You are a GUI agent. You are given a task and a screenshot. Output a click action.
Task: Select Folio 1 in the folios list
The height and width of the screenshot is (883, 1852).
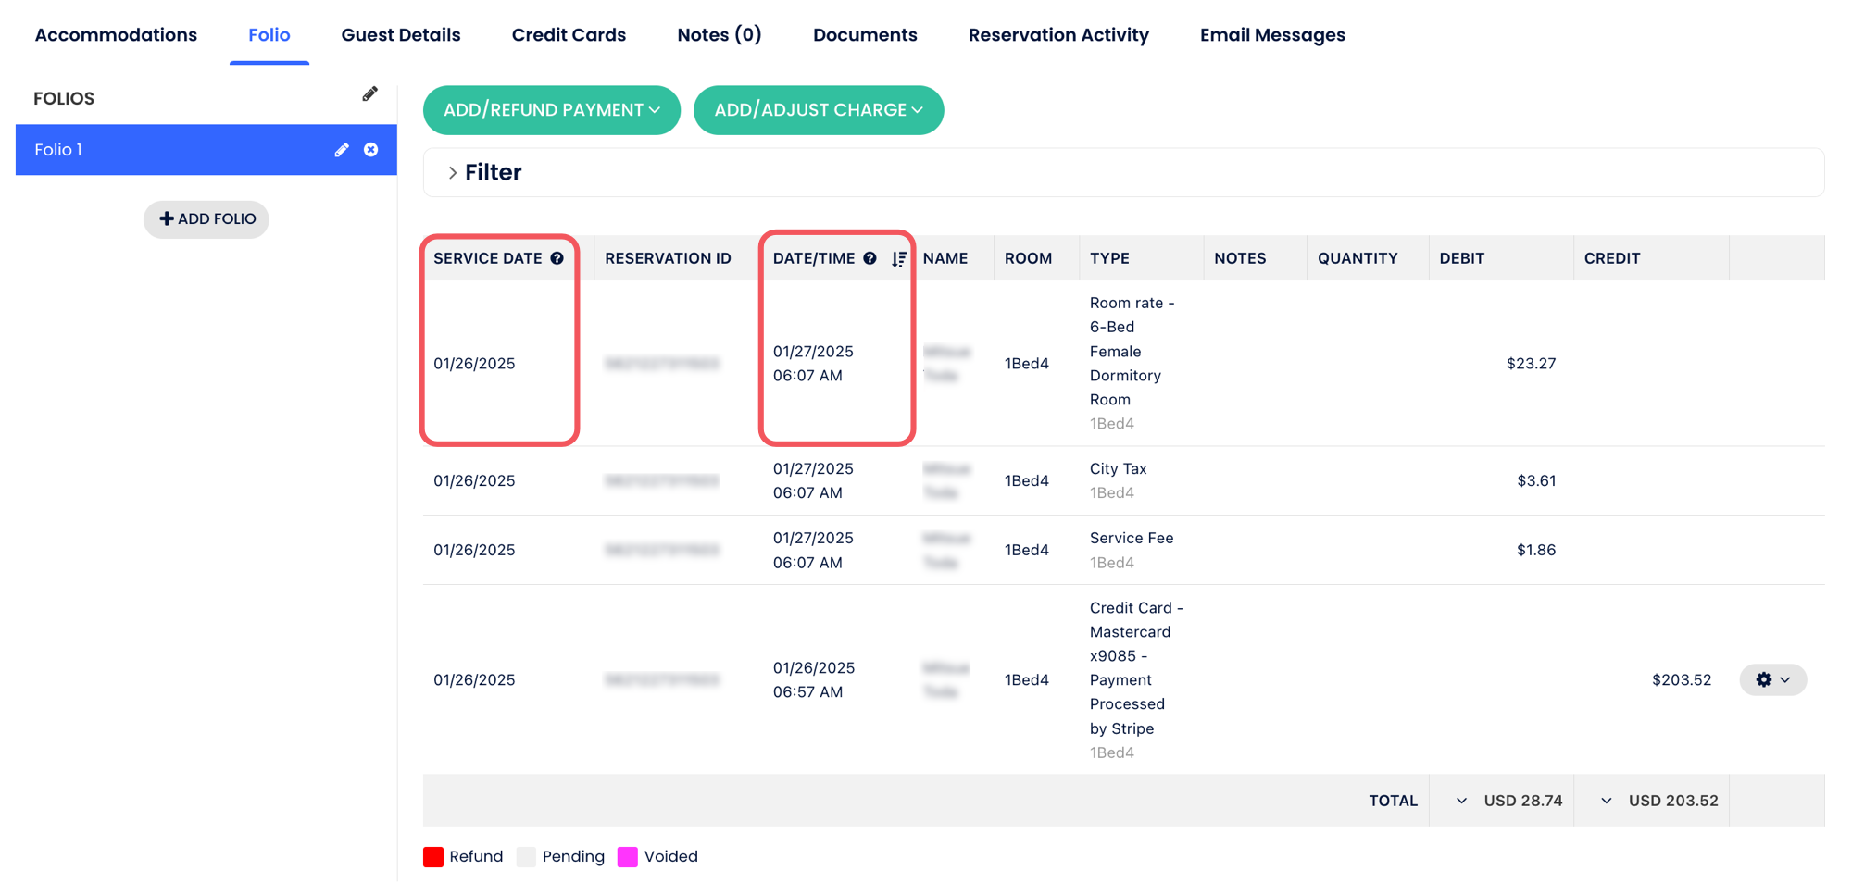(167, 150)
